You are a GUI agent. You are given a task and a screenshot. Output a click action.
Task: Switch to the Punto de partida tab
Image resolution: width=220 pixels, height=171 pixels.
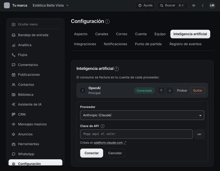[x=148, y=44]
